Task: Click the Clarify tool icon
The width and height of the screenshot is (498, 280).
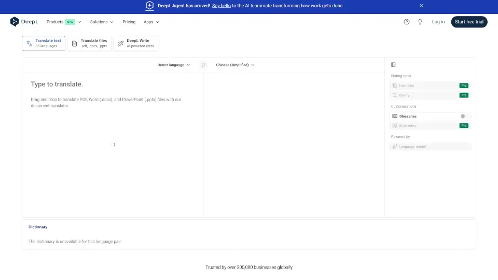Action: [x=394, y=95]
